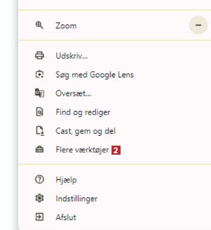
Task: Click the Google Lens camera icon
Action: point(40,74)
